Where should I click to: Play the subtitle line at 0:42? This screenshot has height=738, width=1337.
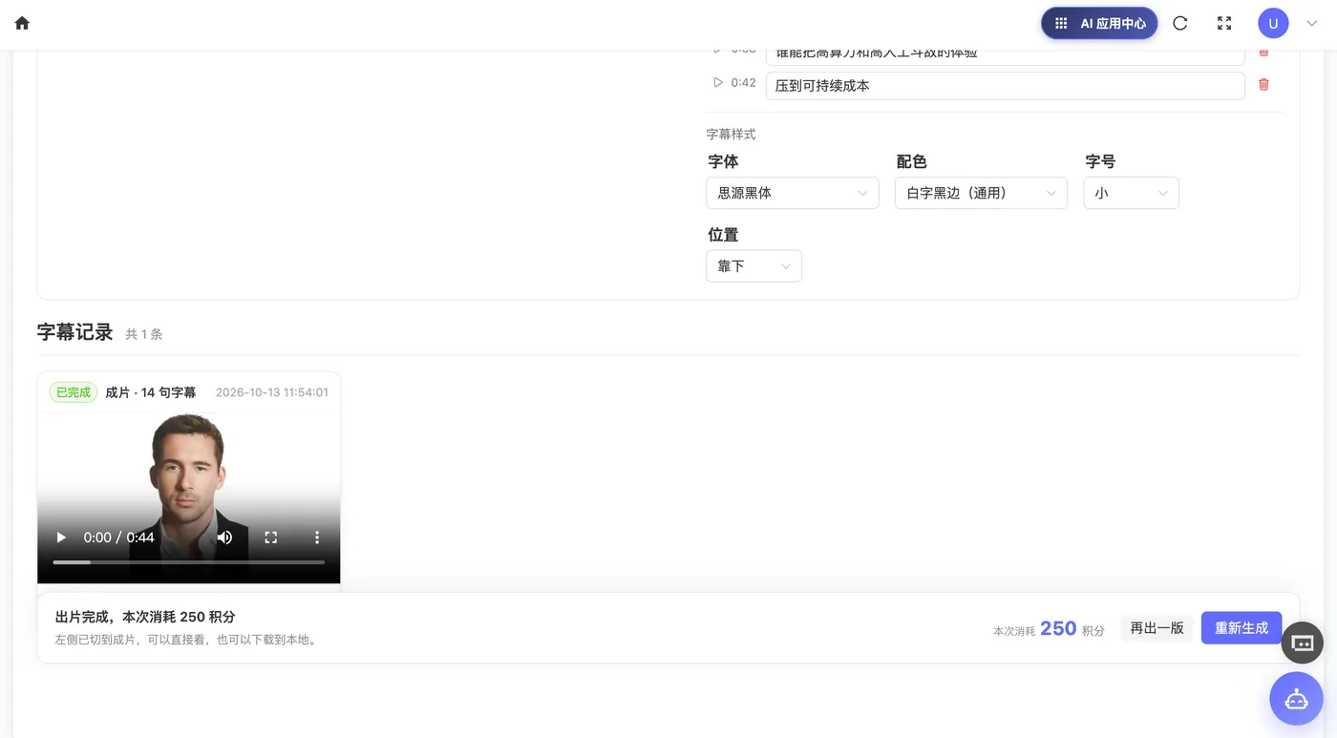(718, 82)
